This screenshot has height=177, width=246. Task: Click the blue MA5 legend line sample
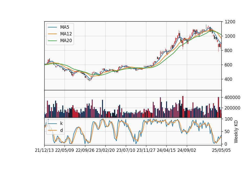click(52, 27)
